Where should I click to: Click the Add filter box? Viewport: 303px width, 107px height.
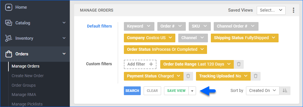140,64
